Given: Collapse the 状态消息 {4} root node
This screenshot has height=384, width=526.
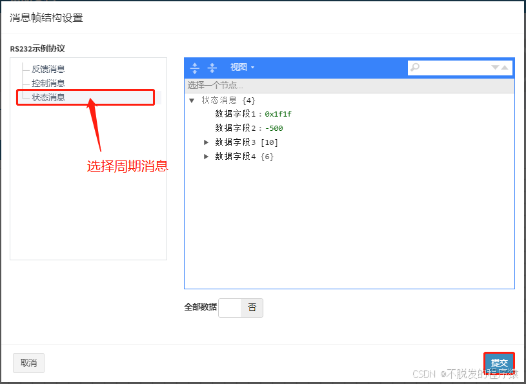Looking at the screenshot, I should point(192,101).
